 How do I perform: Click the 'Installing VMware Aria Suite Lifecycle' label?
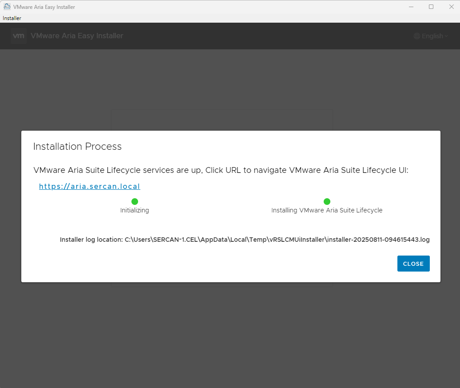click(327, 210)
